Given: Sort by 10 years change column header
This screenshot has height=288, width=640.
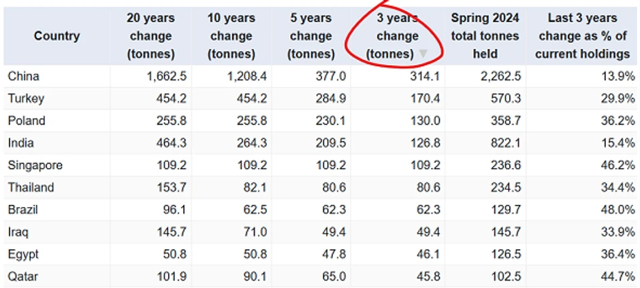Looking at the screenshot, I should [231, 36].
